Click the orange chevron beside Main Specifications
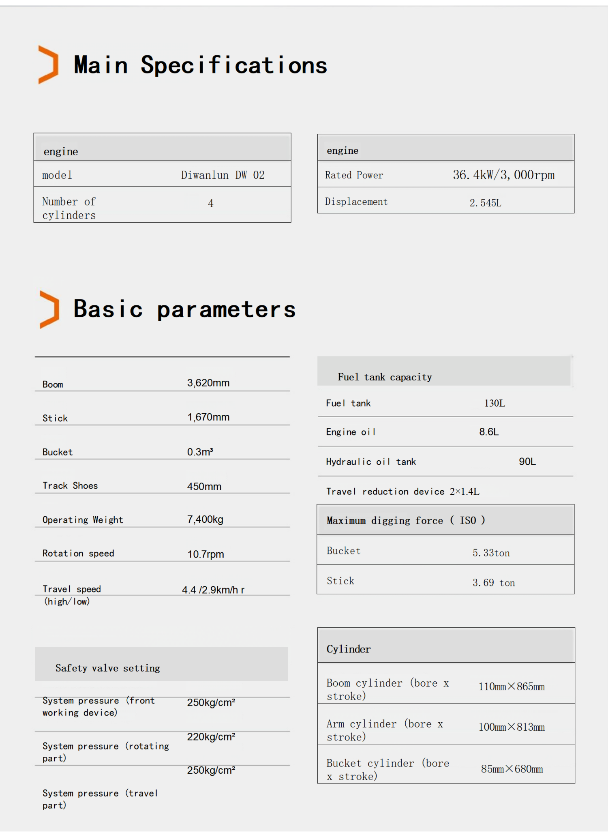The image size is (608, 837). pyautogui.click(x=48, y=64)
